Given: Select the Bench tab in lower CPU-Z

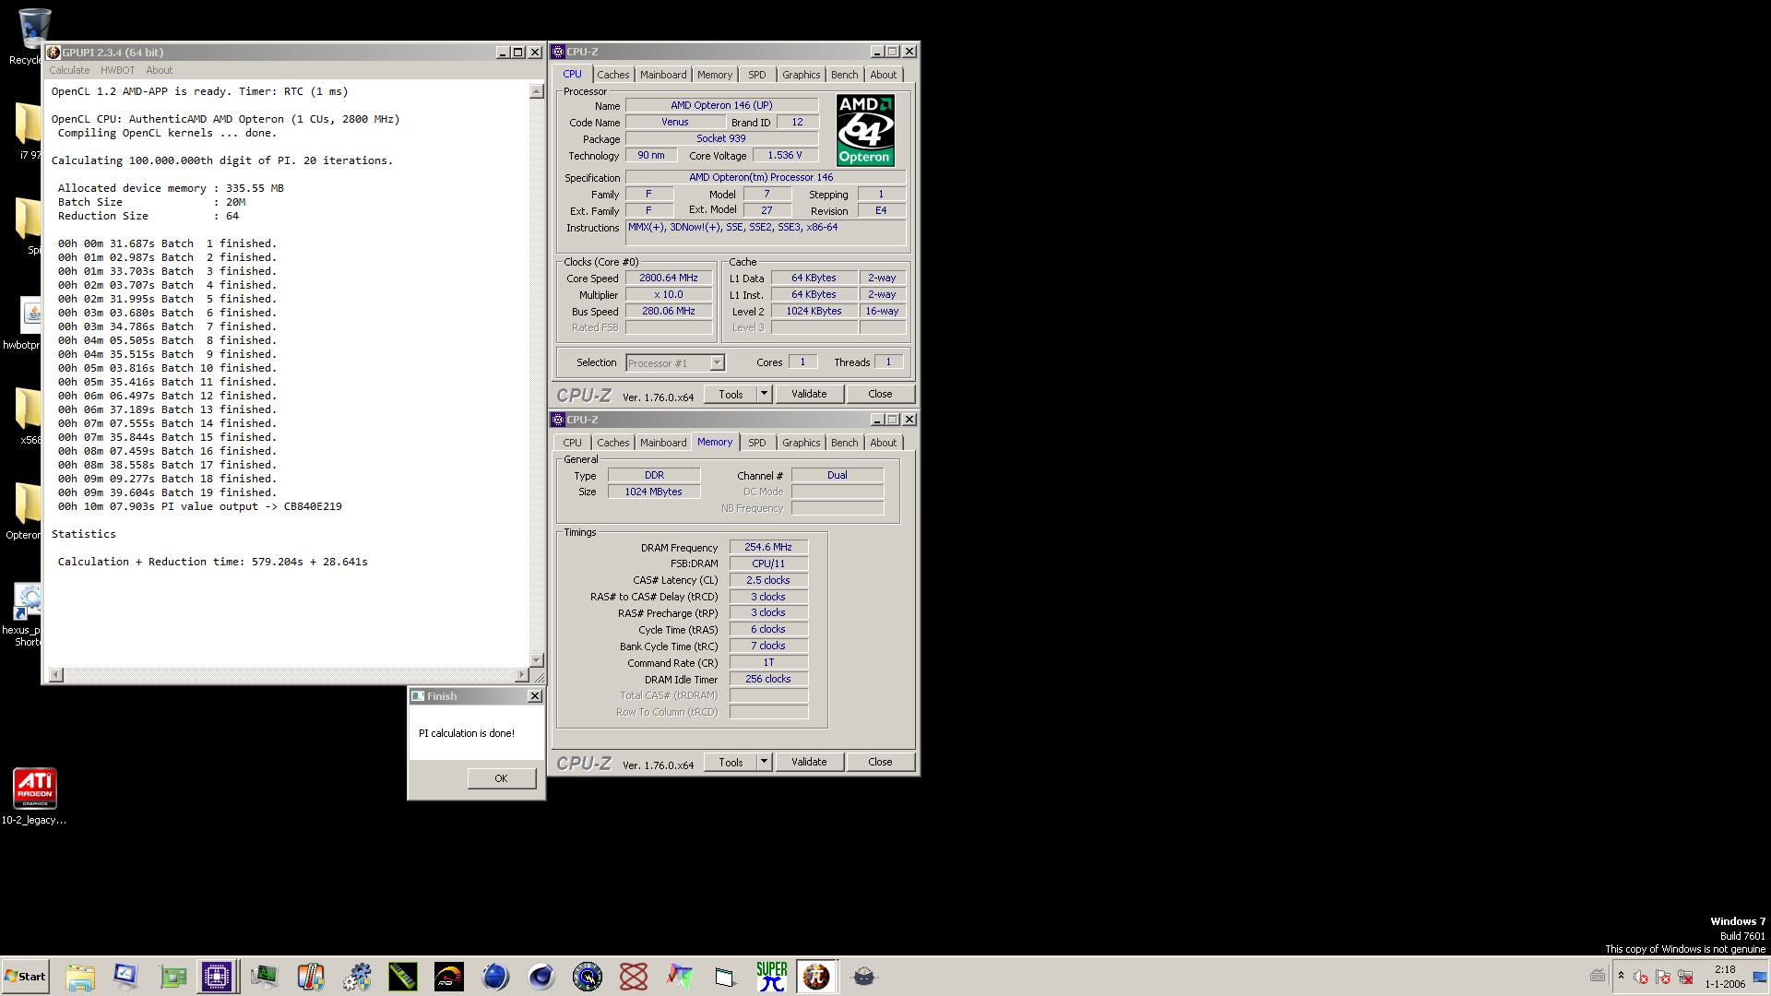Looking at the screenshot, I should tap(844, 443).
